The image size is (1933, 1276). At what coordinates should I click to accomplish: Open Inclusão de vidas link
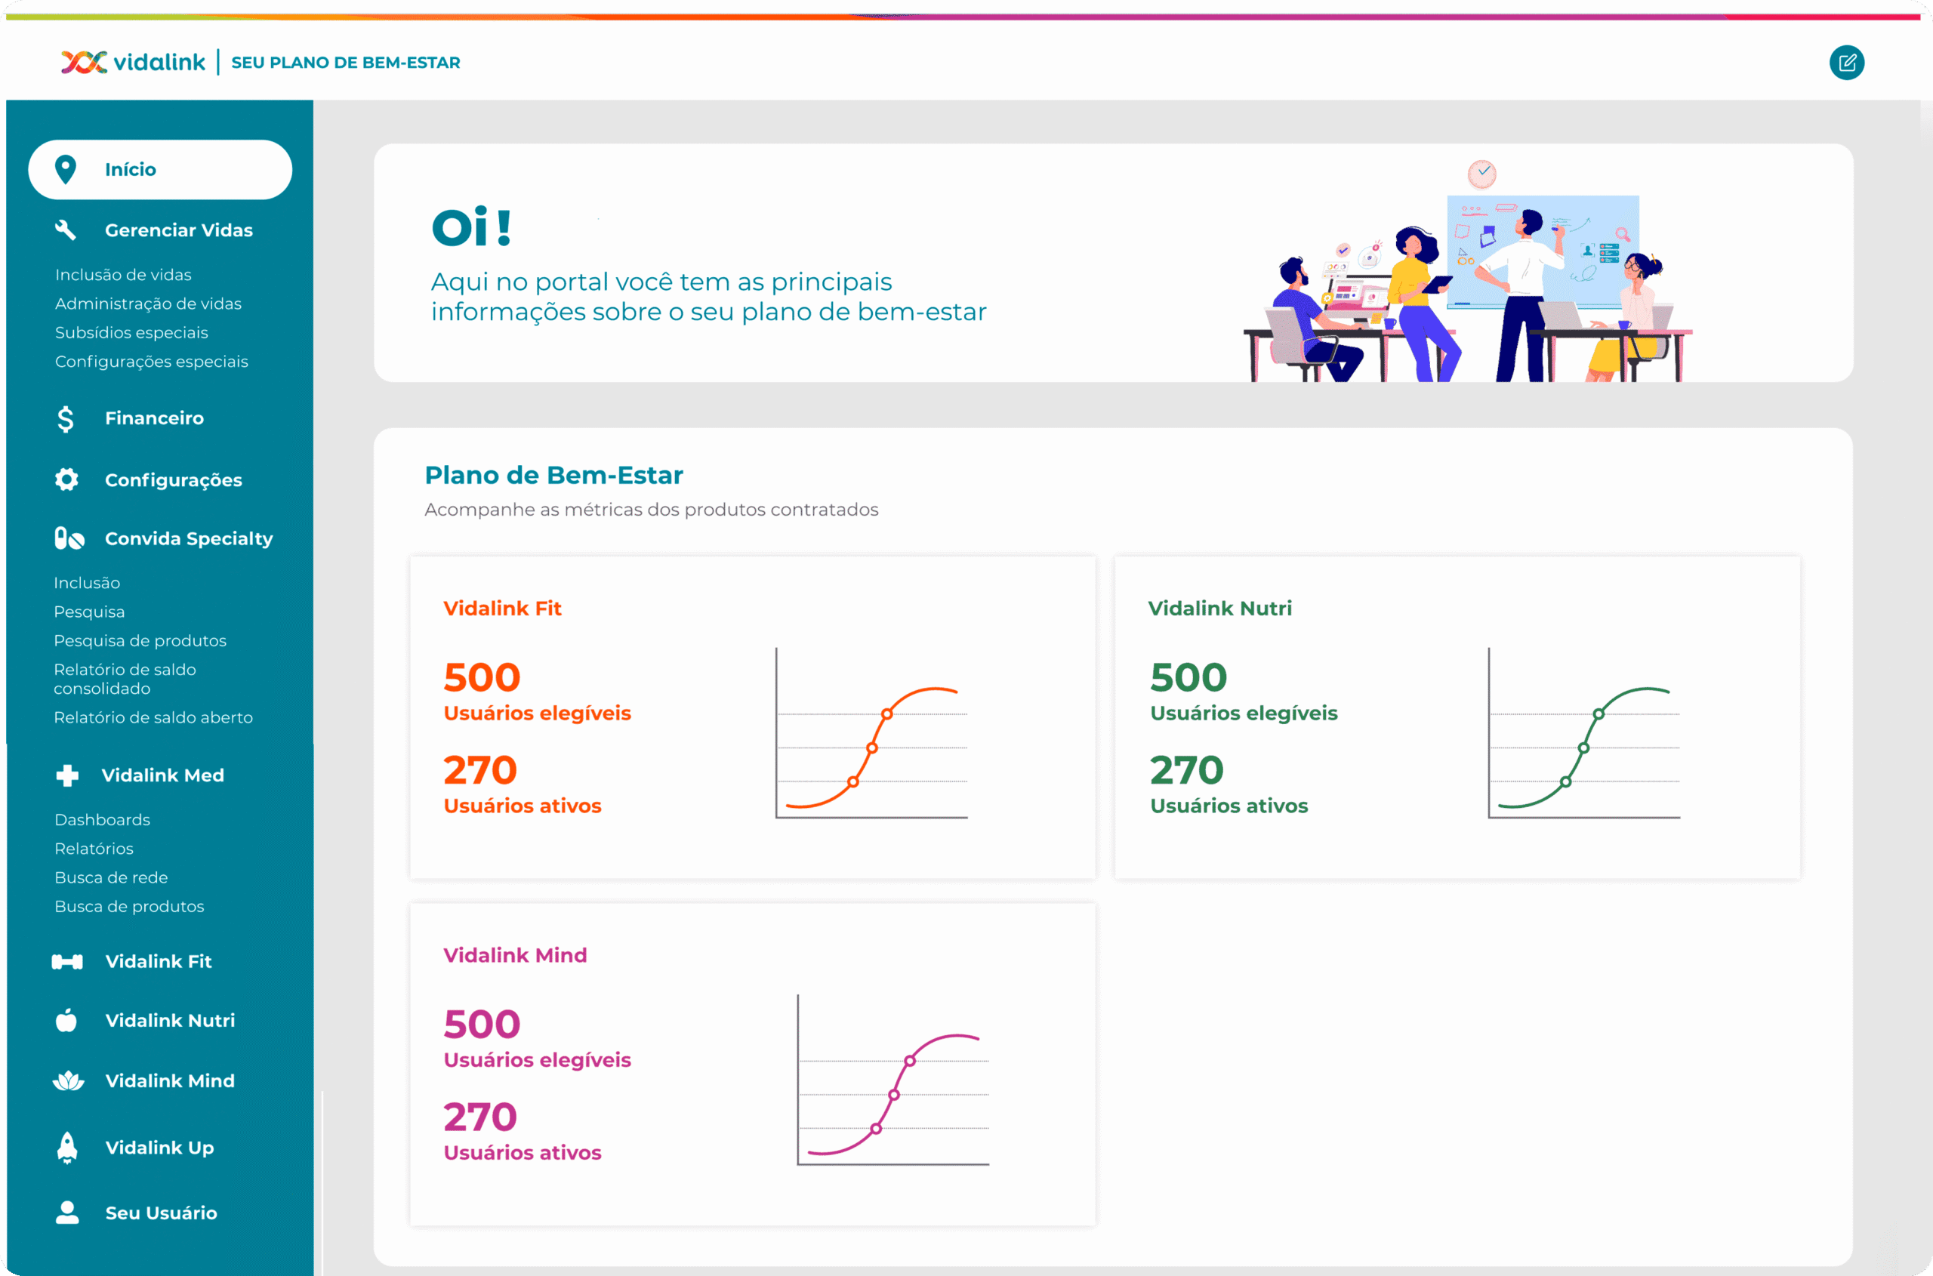point(124,275)
